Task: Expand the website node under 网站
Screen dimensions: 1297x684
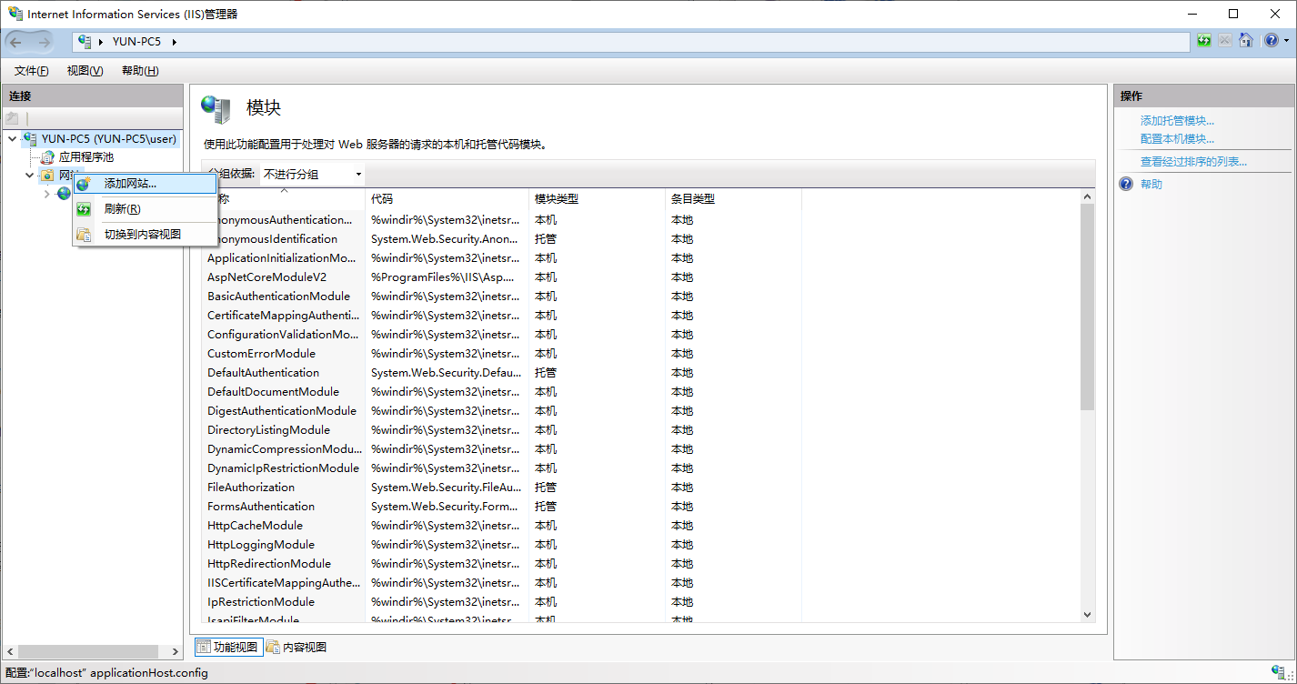Action: pyautogui.click(x=46, y=194)
